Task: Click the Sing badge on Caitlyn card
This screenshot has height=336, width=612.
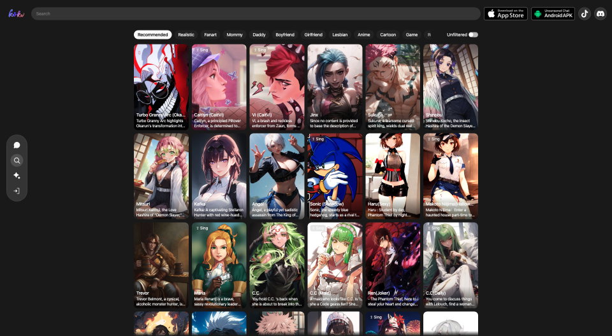Action: point(202,50)
